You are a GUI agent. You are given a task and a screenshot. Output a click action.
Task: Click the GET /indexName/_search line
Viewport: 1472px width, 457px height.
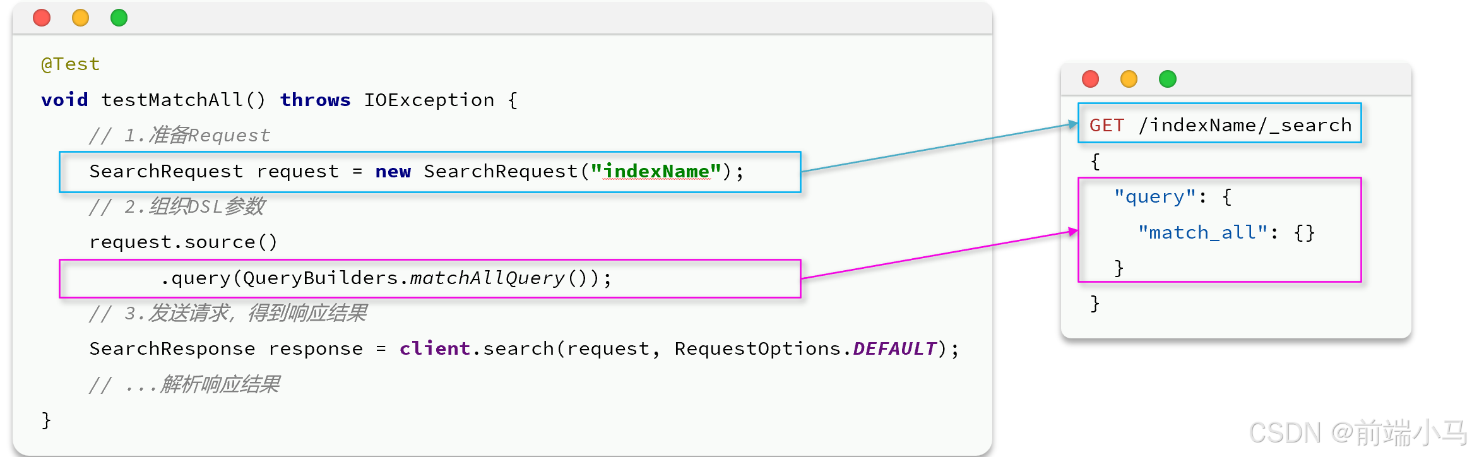[1220, 125]
